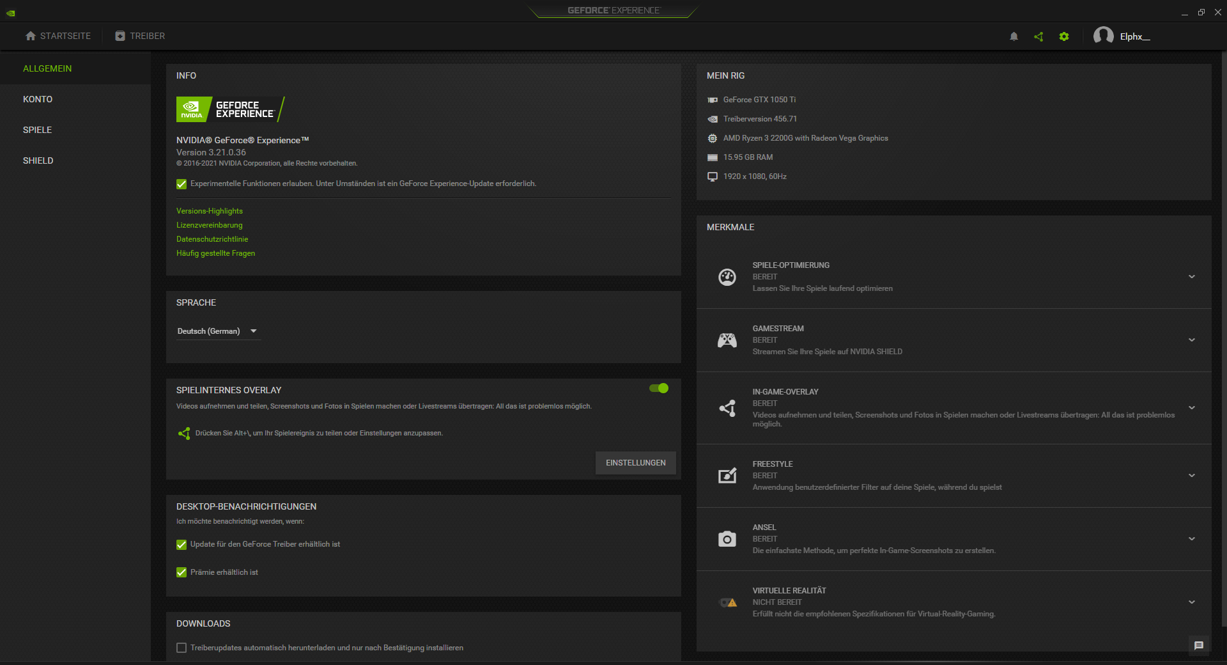
Task: Click the GPU icon beside GeForce GTX 1050 Ti
Action: coord(713,100)
